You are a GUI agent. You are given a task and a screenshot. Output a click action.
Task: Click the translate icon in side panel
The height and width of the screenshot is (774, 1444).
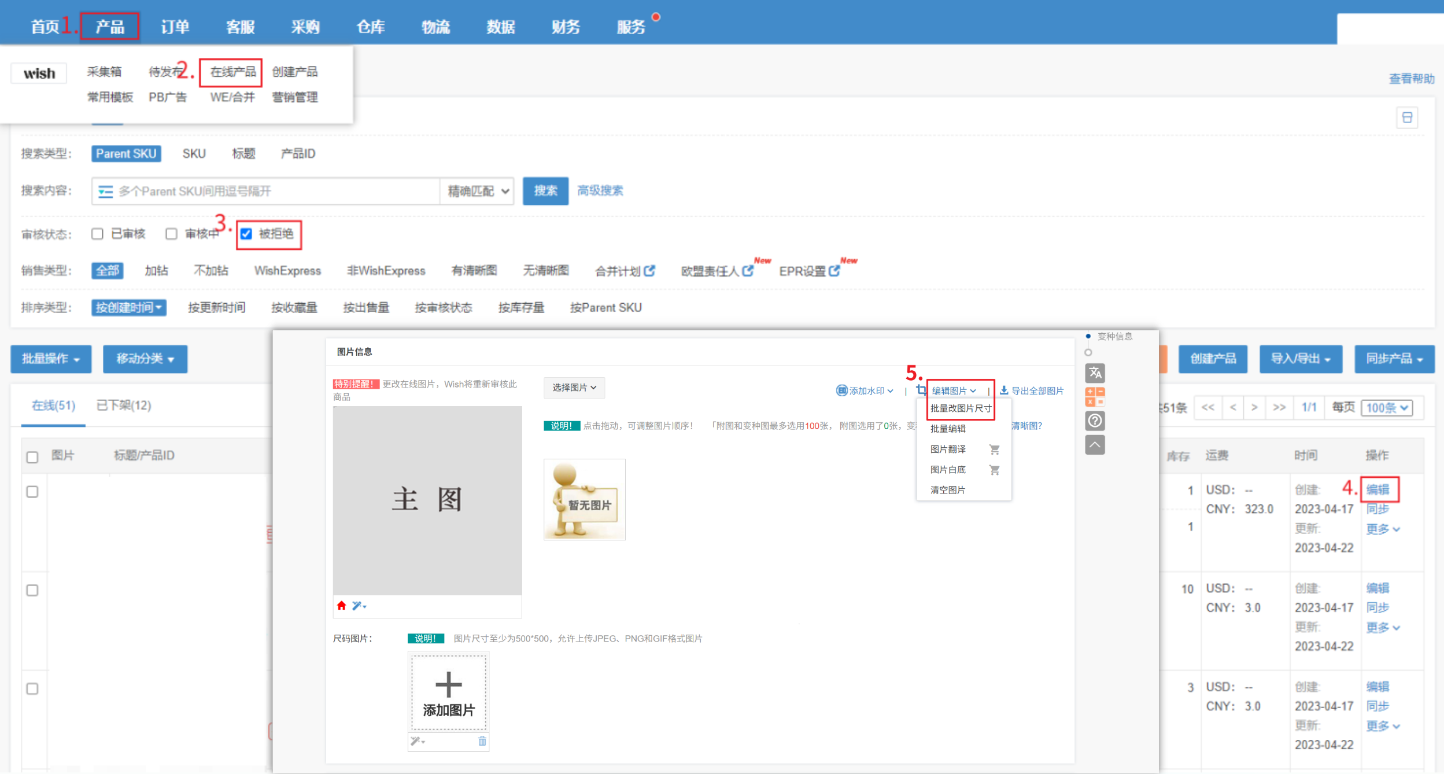pos(1095,373)
